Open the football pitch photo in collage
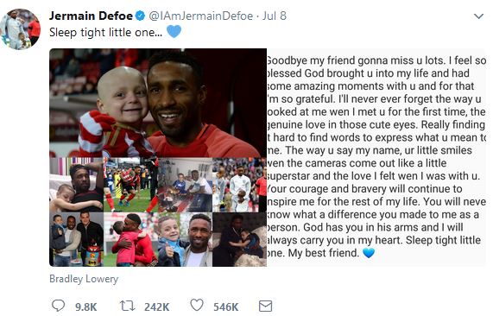Viewport: 493px width, 316px height. coord(130,185)
